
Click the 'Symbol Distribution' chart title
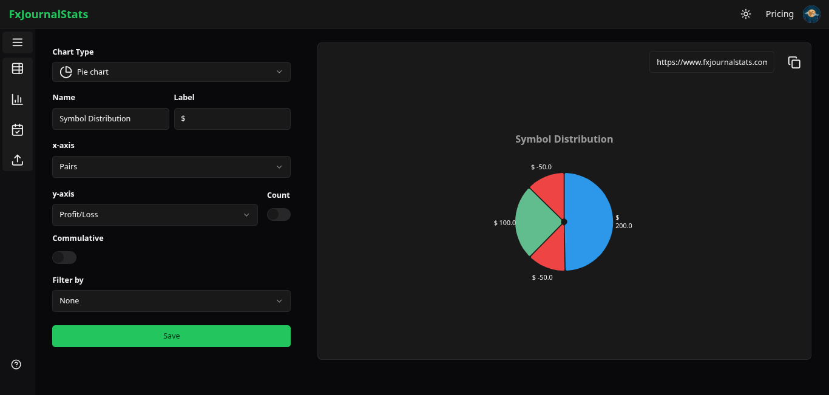pyautogui.click(x=564, y=140)
